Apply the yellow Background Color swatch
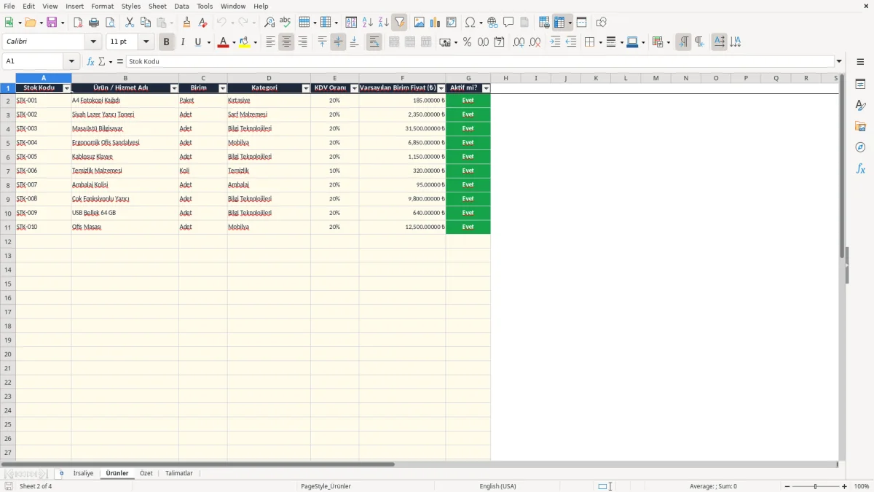Image resolution: width=874 pixels, height=492 pixels. coord(245,42)
